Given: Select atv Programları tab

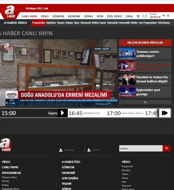Looking at the screenshot, I should [x=148, y=23].
